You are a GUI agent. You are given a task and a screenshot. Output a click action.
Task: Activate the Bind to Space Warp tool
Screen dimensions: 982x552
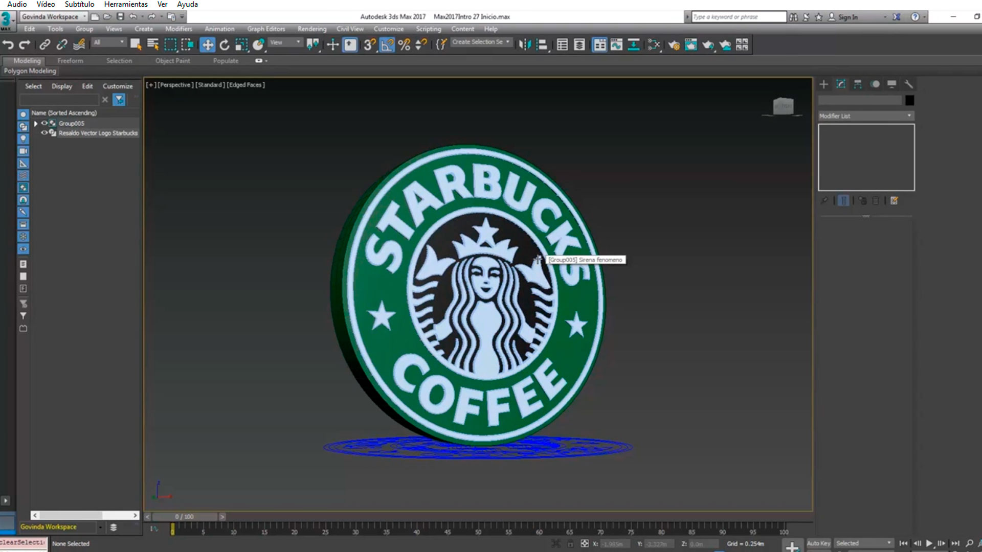[79, 45]
